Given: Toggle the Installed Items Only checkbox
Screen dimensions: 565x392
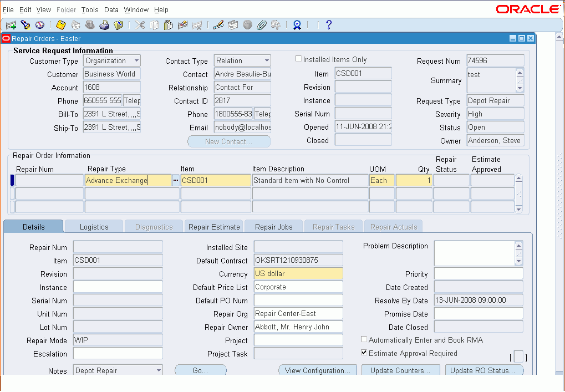Looking at the screenshot, I should pos(298,59).
